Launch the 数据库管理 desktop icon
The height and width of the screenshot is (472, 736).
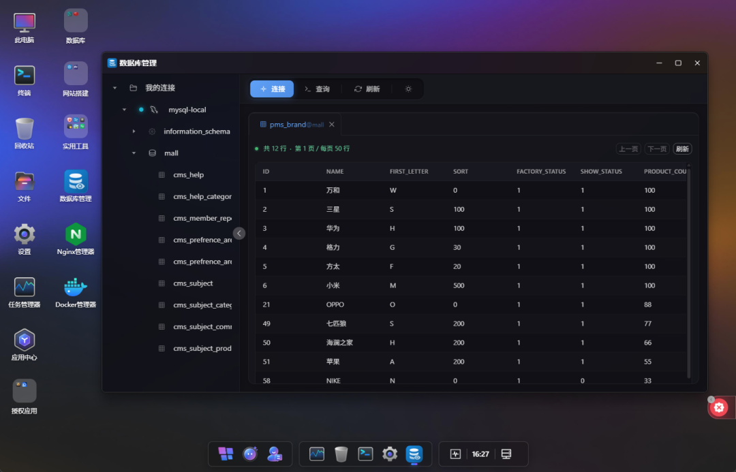coord(76,186)
